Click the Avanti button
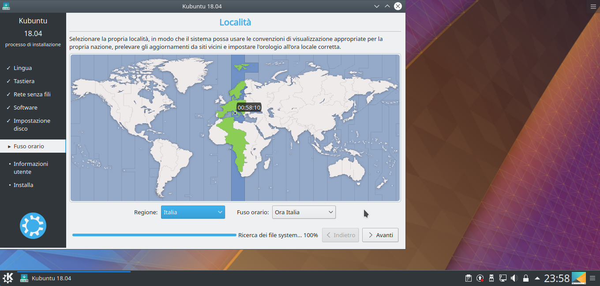Image resolution: width=600 pixels, height=286 pixels. coord(380,235)
